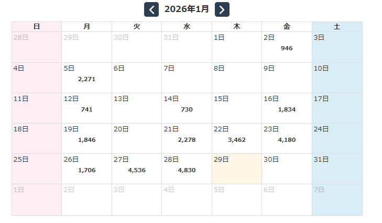Select January 2 with value 946
Screen dimensions: 382x223
coord(287,47)
